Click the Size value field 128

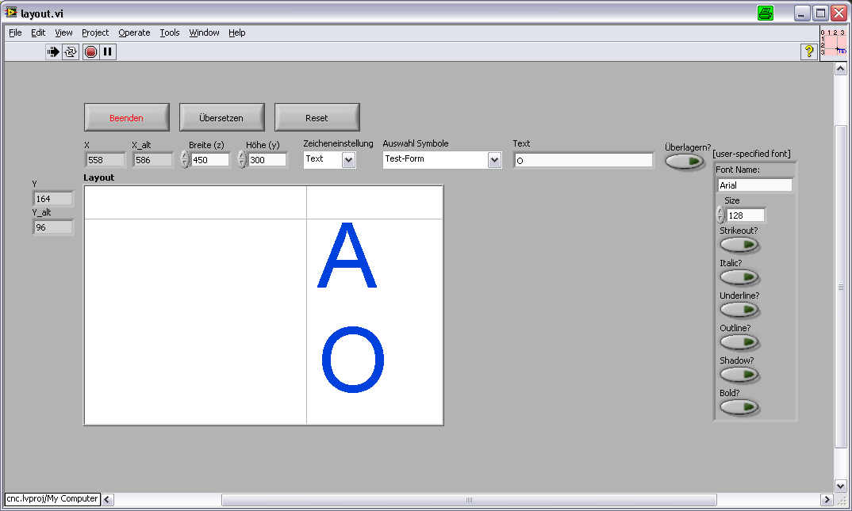point(746,215)
